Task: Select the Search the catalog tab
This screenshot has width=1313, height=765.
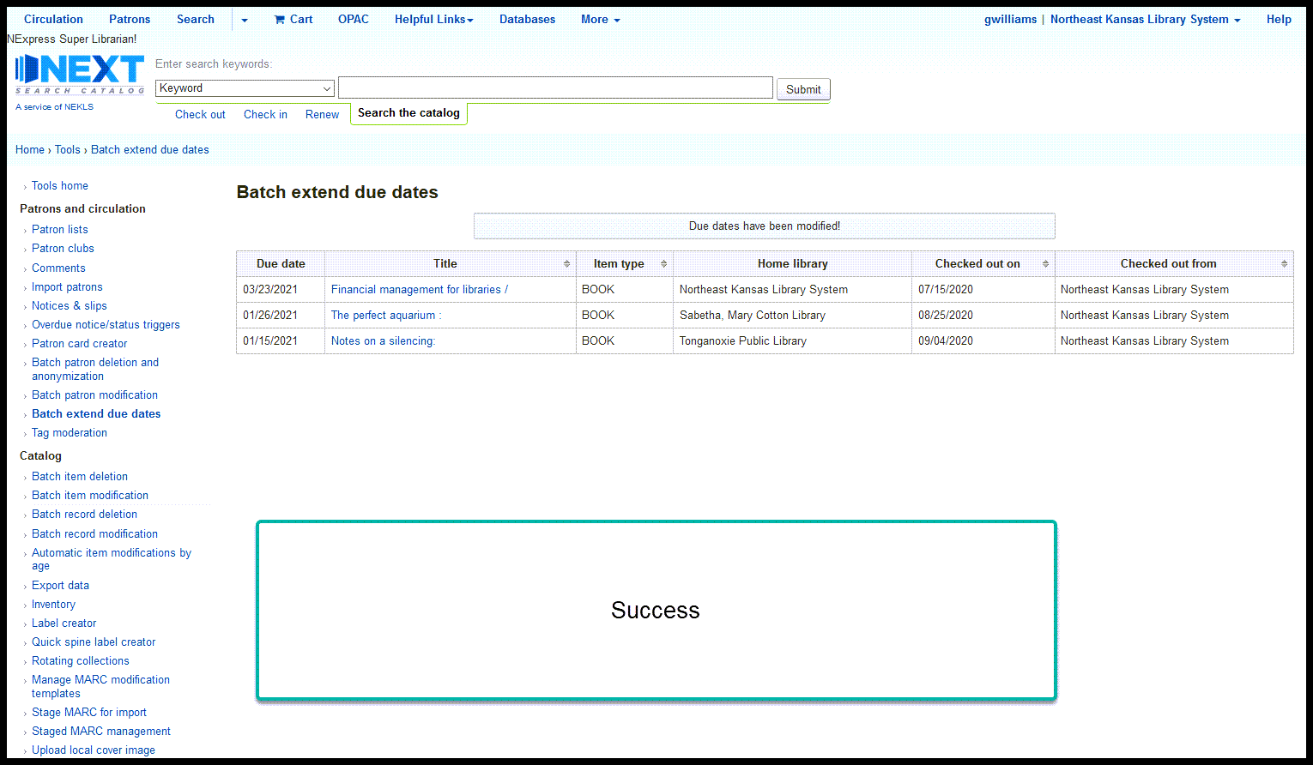Action: point(408,113)
